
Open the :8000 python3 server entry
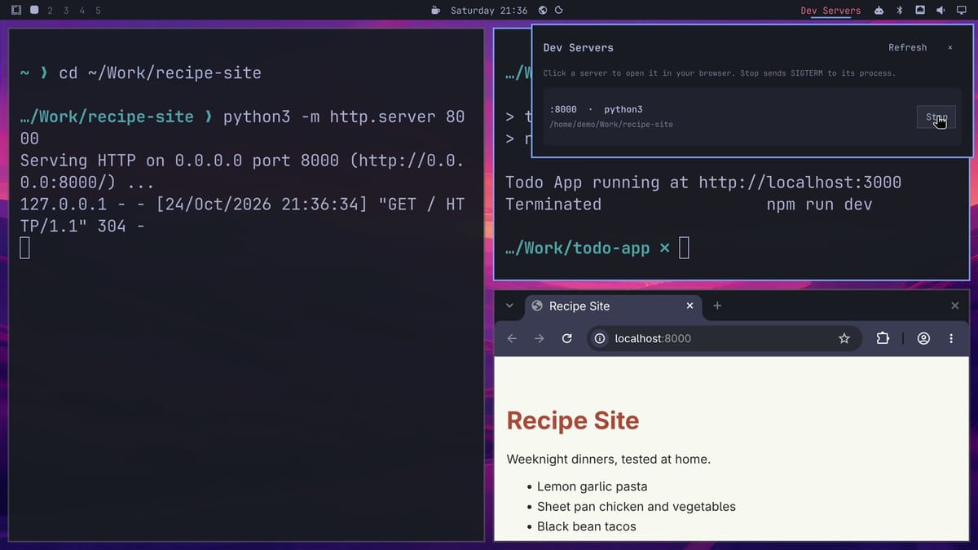coord(751,117)
